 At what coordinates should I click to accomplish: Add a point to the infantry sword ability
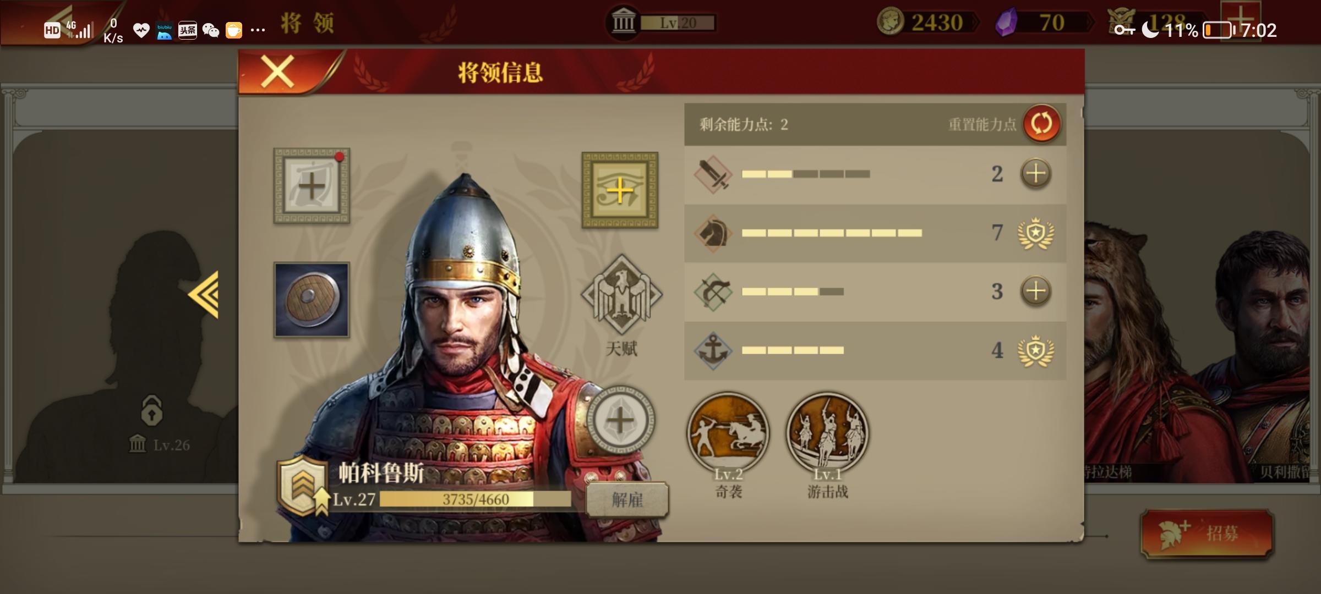point(1036,174)
